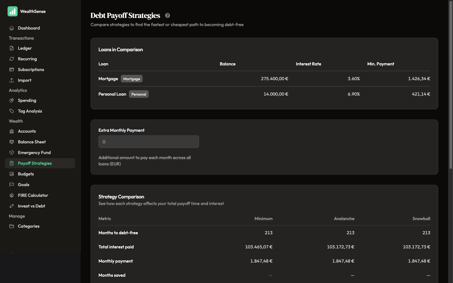The image size is (453, 283).
Task: Click the Dashboard home icon
Action: (x=12, y=28)
